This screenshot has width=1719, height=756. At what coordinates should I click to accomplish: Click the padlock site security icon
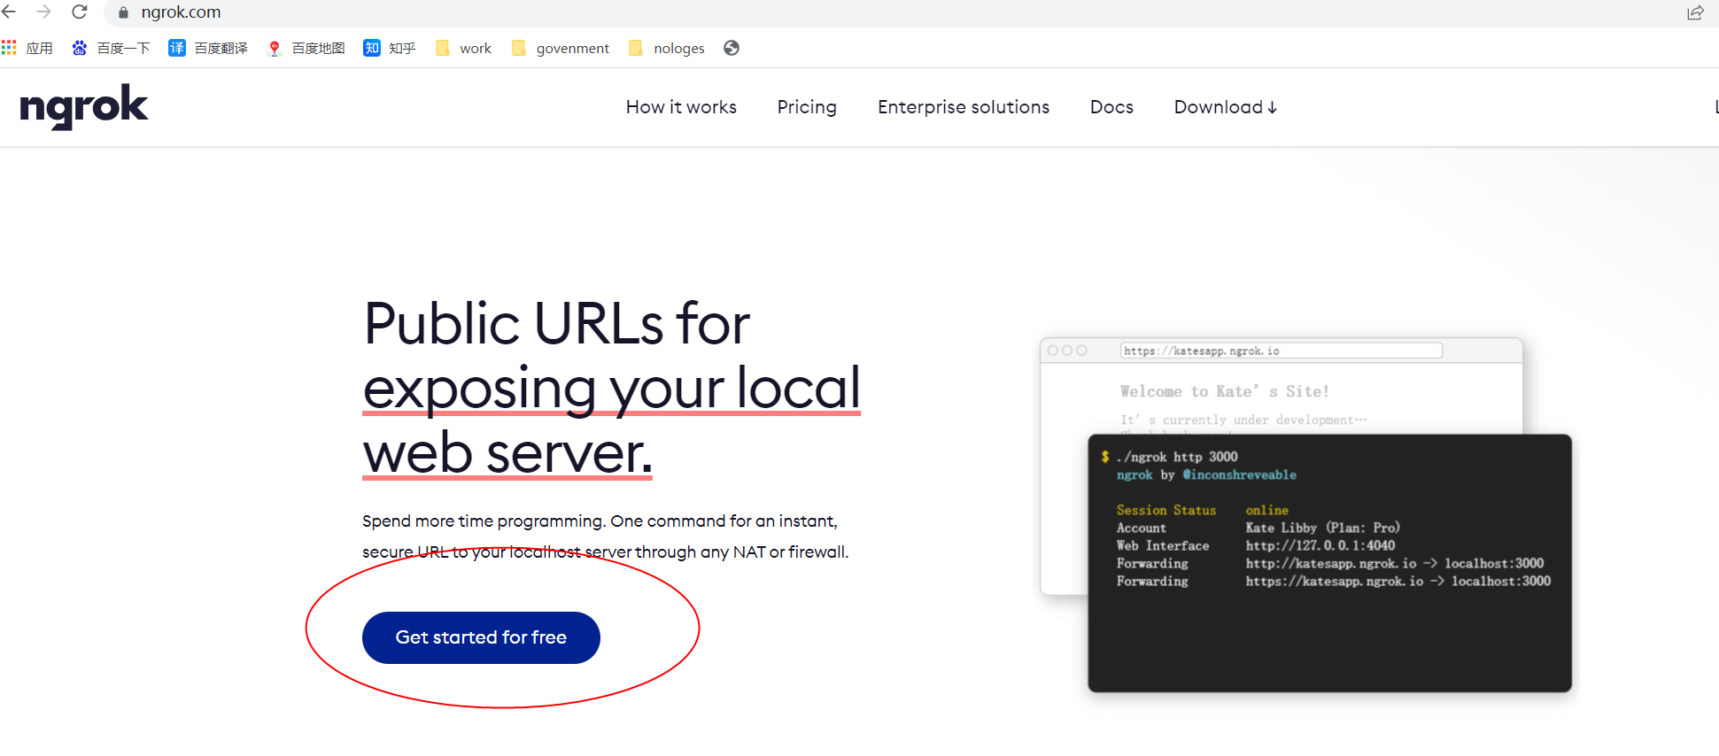pos(123,12)
